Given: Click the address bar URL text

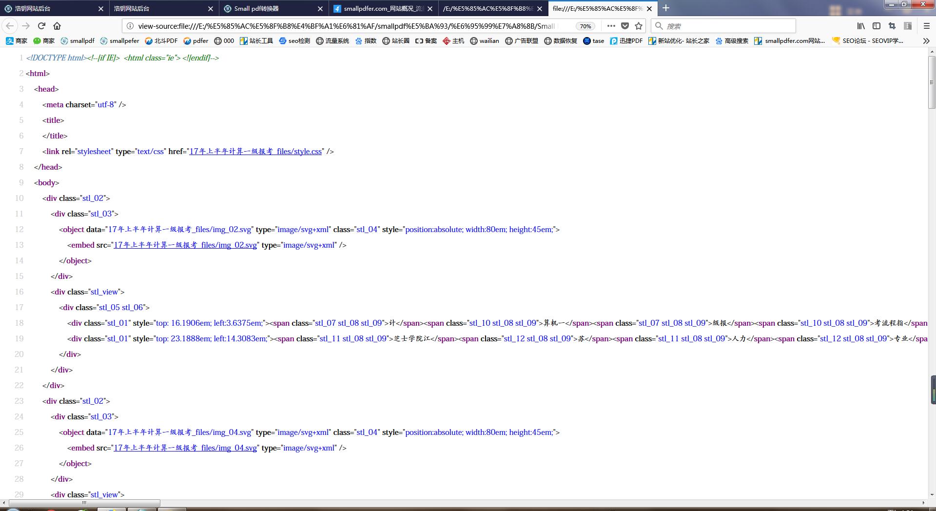Looking at the screenshot, I should click(x=346, y=26).
